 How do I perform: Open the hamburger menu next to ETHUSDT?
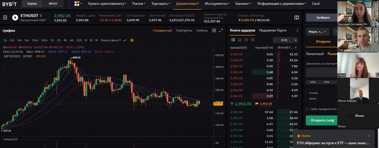5,17
